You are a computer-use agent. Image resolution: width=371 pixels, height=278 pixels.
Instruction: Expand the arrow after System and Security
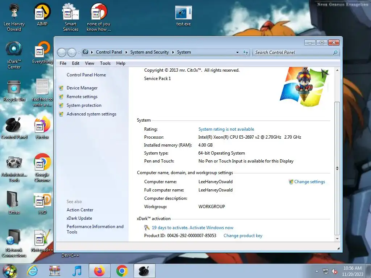click(x=173, y=52)
